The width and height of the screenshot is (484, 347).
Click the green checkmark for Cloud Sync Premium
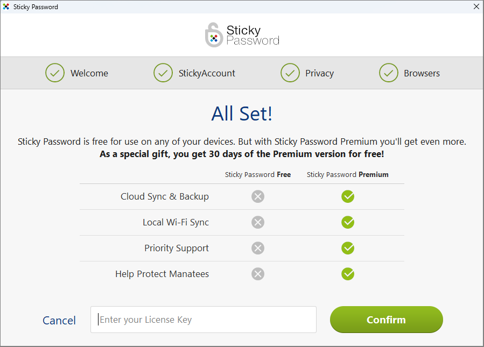coord(347,196)
